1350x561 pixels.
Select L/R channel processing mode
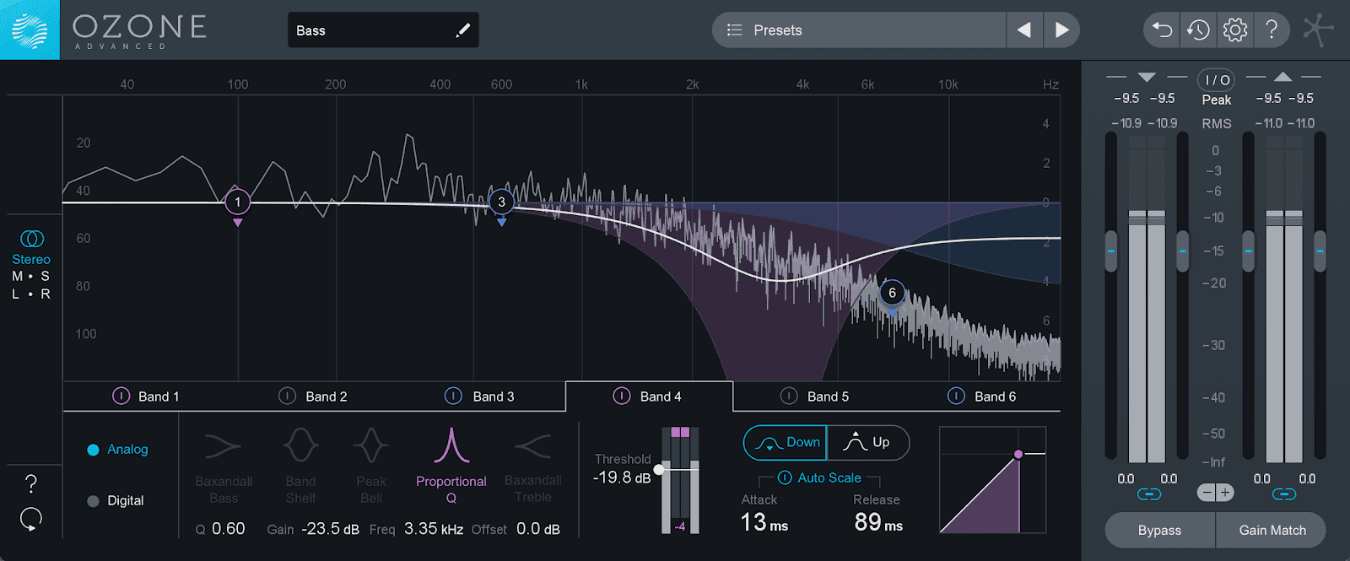[31, 294]
